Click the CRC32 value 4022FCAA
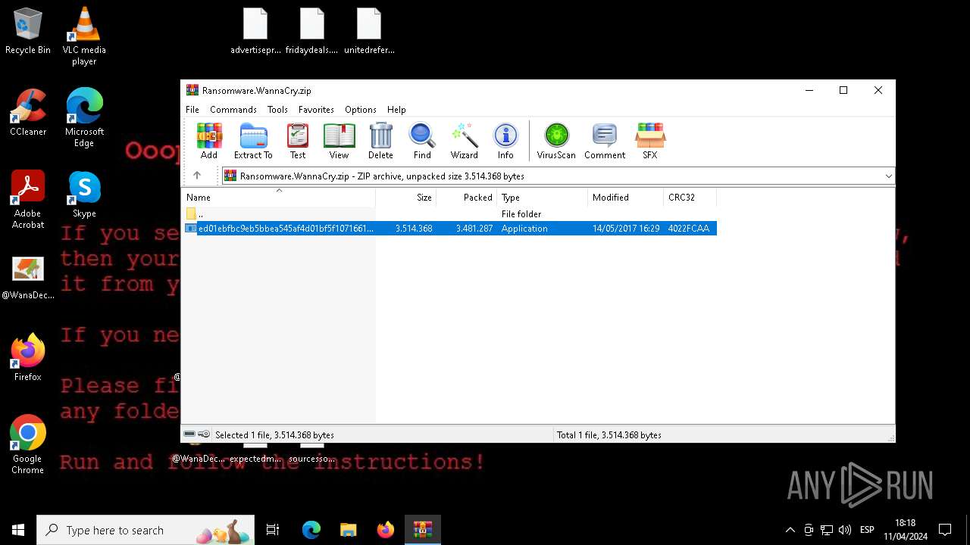The image size is (970, 545). tap(689, 229)
